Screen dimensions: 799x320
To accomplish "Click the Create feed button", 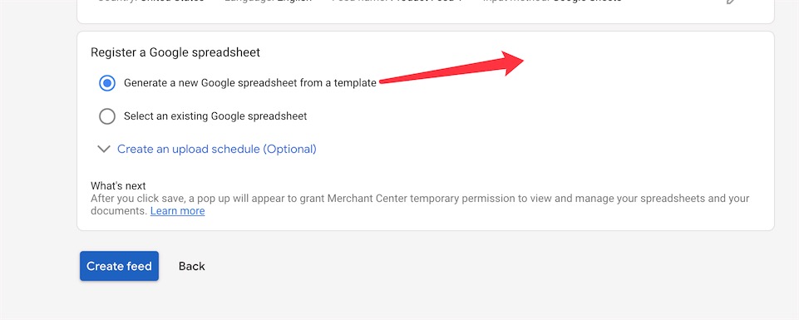I will point(119,266).
